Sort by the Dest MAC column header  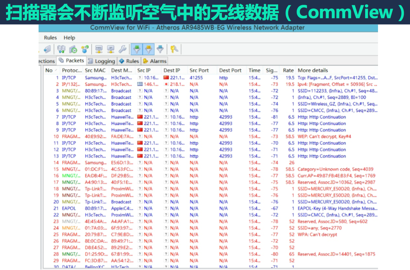tap(122, 71)
